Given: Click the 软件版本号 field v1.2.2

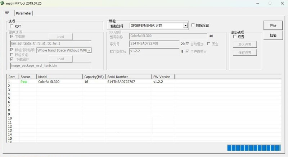Looking at the screenshot, I should (154, 51).
